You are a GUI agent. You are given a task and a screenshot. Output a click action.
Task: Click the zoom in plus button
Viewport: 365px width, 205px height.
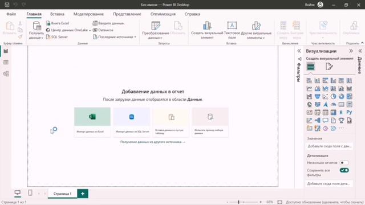coord(261,202)
